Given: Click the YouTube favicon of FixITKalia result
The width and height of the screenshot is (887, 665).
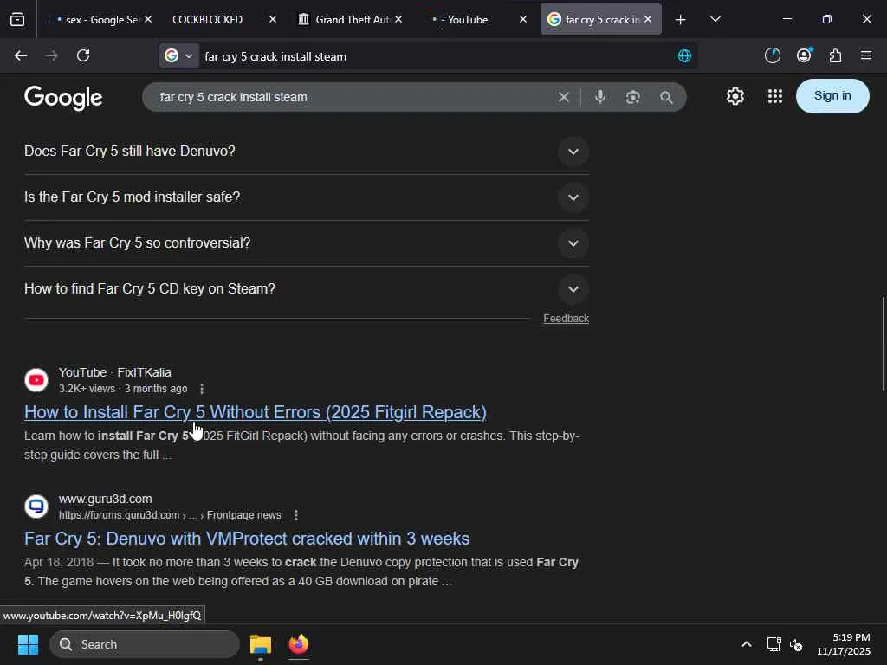Looking at the screenshot, I should point(36,380).
